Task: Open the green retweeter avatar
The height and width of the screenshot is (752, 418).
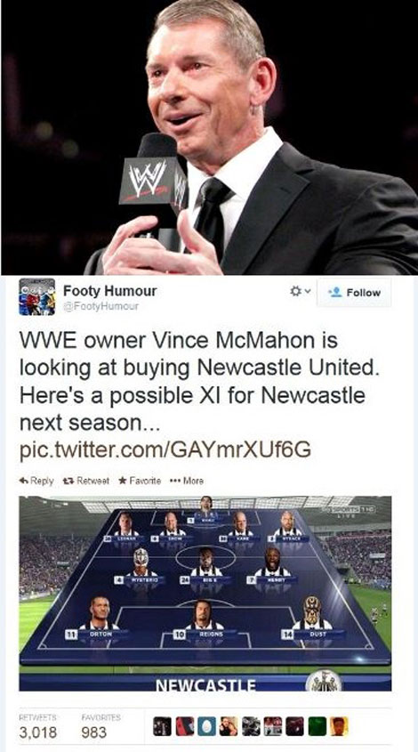Action: [x=317, y=726]
